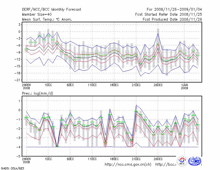Image resolution: width=220 pixels, height=170 pixels.
Task: Click the Mean Surf. Temp. anomaly label
Action: pos(47,20)
